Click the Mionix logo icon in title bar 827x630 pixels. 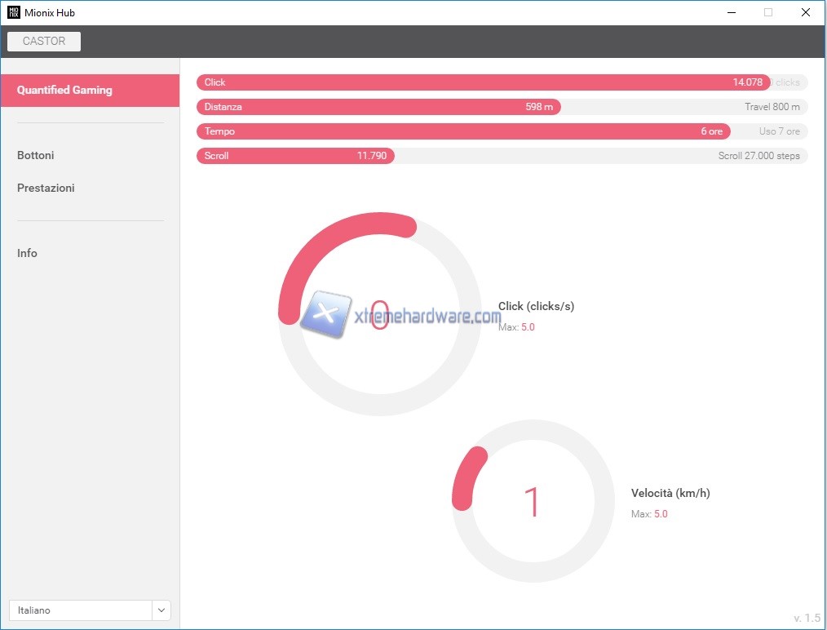tap(13, 12)
